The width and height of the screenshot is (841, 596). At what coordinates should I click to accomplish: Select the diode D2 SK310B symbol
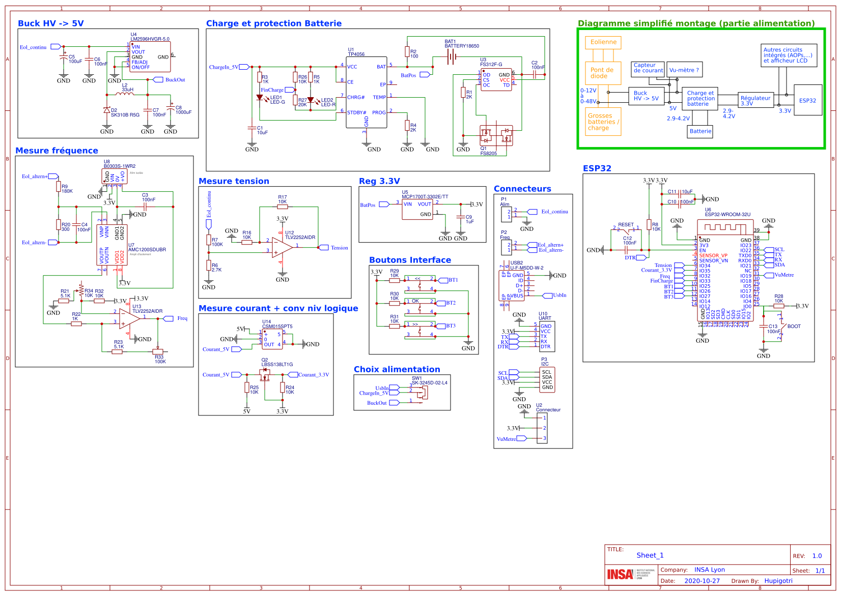pyautogui.click(x=107, y=109)
